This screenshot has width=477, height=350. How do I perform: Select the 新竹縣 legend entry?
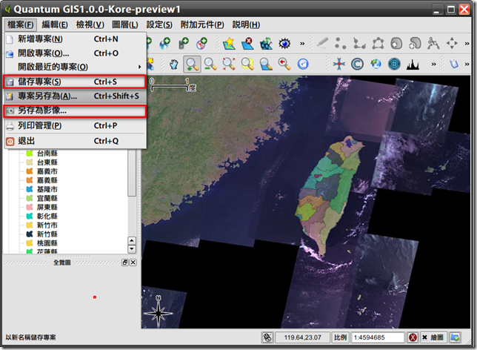[47, 234]
